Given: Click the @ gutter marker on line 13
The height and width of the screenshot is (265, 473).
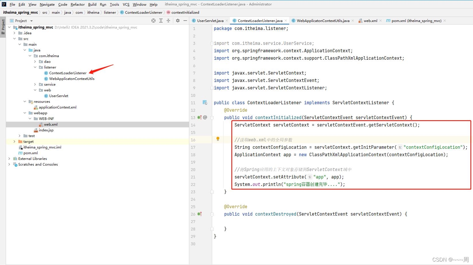Looking at the screenshot, I should click(205, 117).
